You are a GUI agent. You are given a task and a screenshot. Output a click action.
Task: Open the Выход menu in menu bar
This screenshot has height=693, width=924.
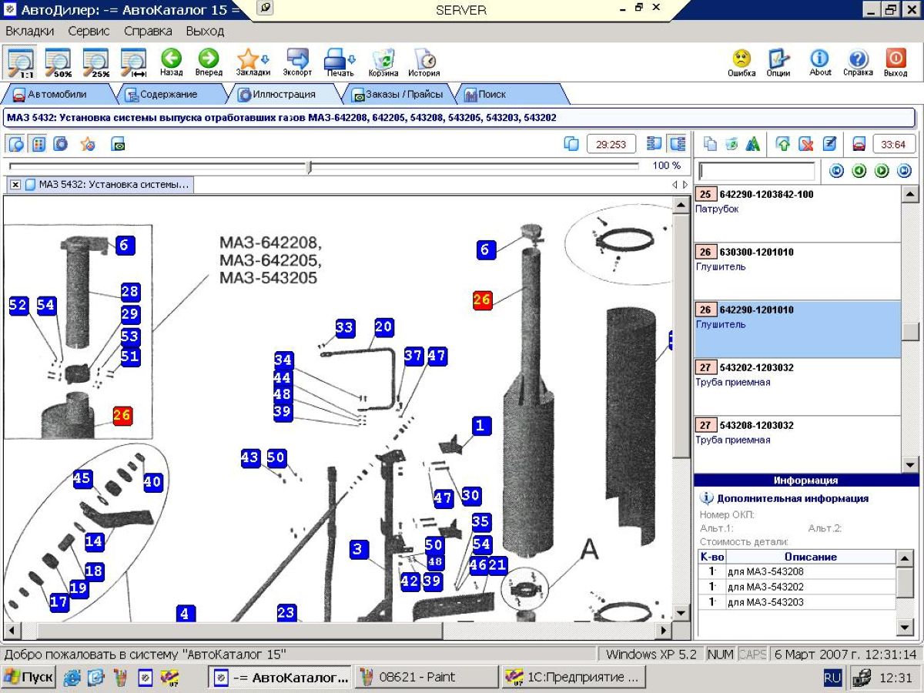(205, 32)
